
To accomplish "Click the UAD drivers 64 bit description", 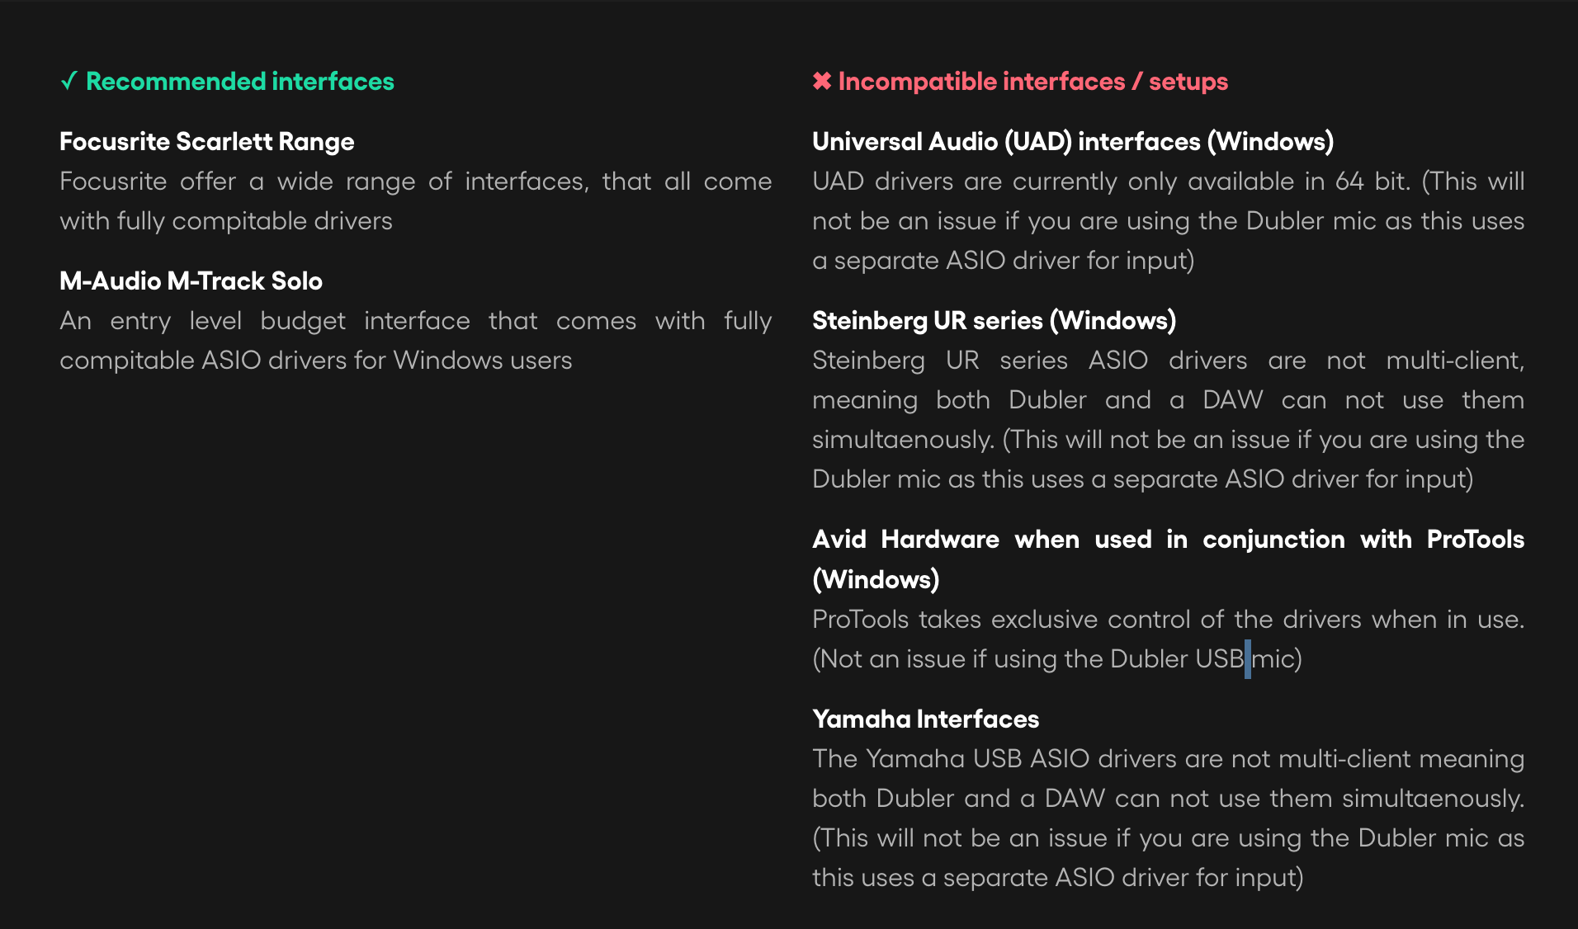I will pos(1168,221).
